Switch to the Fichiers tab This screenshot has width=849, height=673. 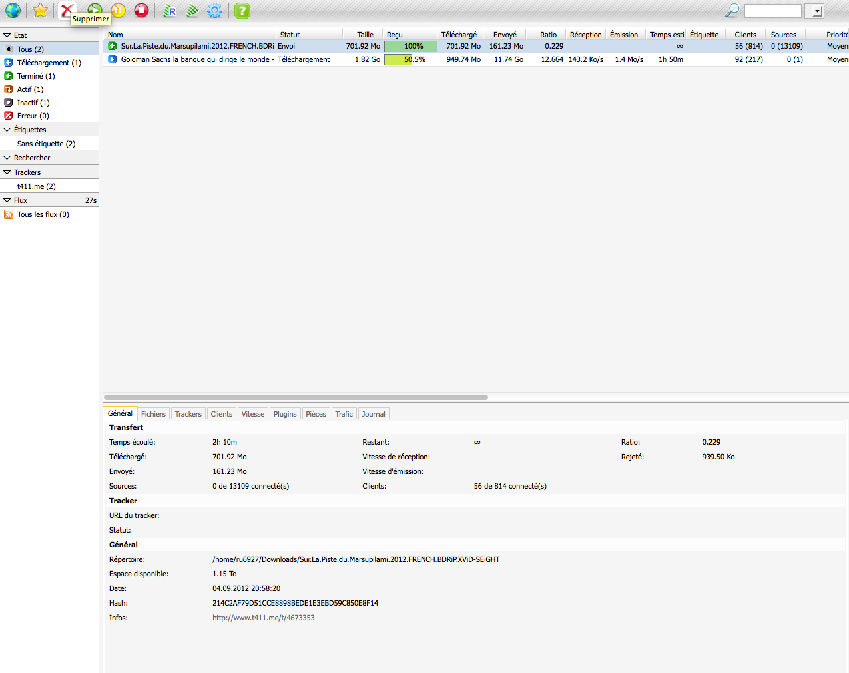[153, 414]
